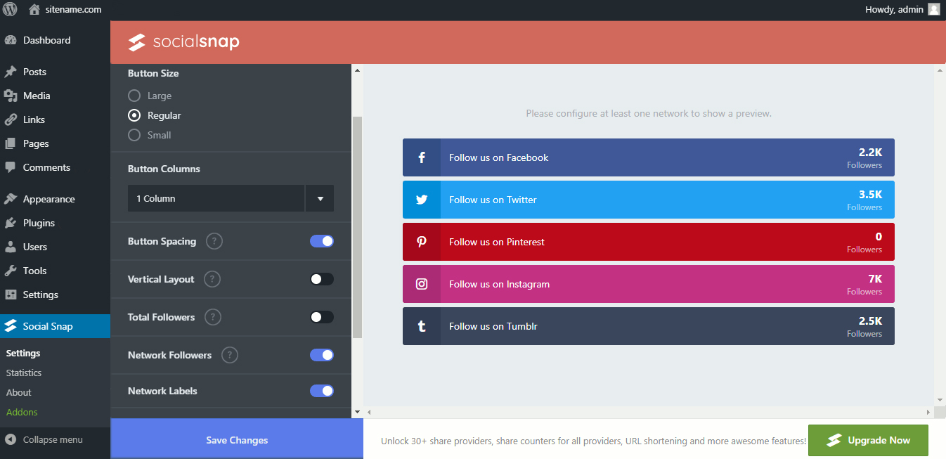
Task: Click the Media icon in sidebar
Action: click(x=11, y=96)
